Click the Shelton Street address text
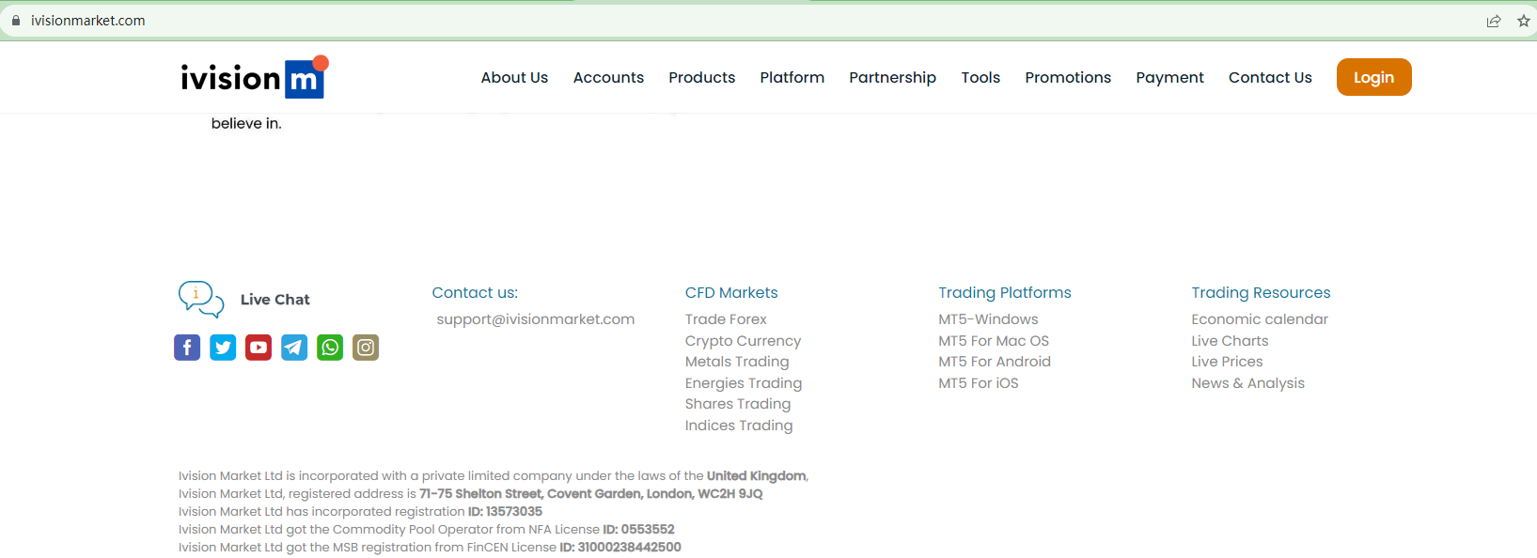This screenshot has height=558, width=1537. (591, 494)
